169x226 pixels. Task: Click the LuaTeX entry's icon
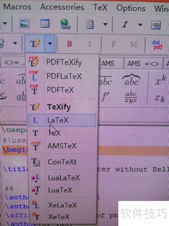pos(36,190)
